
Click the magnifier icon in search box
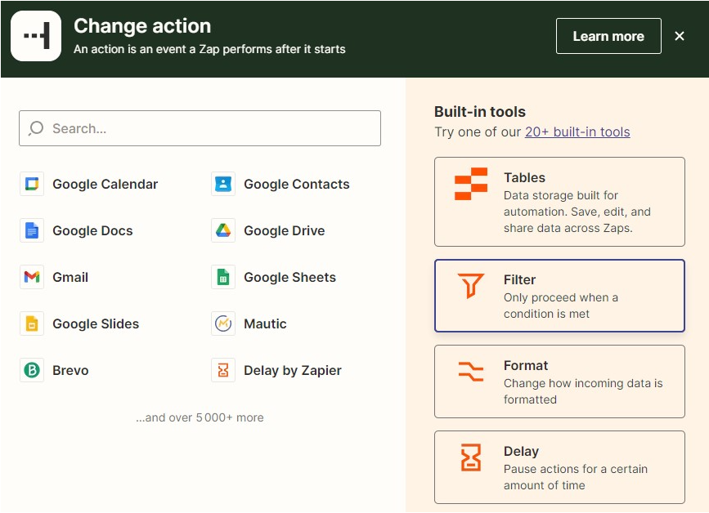(x=36, y=128)
